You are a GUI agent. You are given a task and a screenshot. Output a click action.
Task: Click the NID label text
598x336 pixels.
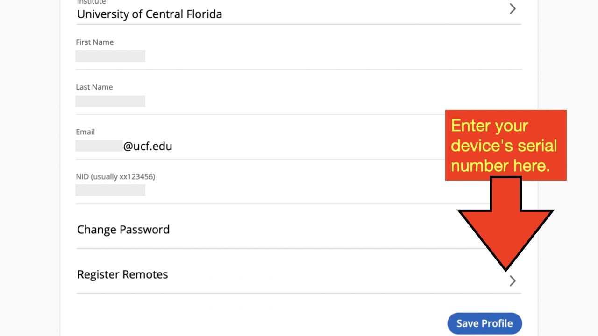coord(82,176)
